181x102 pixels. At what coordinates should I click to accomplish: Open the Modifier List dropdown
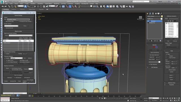pyautogui.click(x=155, y=19)
